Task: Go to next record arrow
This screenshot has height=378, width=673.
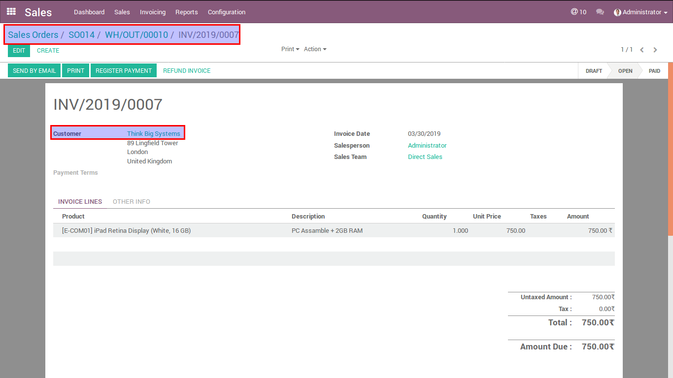Action: (x=655, y=50)
